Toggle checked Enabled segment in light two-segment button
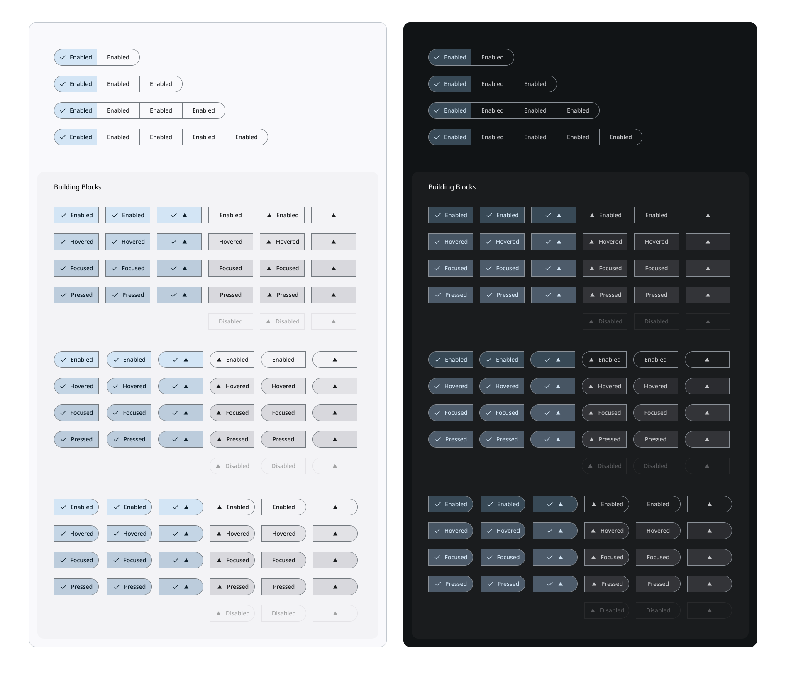786x676 pixels. (x=76, y=57)
